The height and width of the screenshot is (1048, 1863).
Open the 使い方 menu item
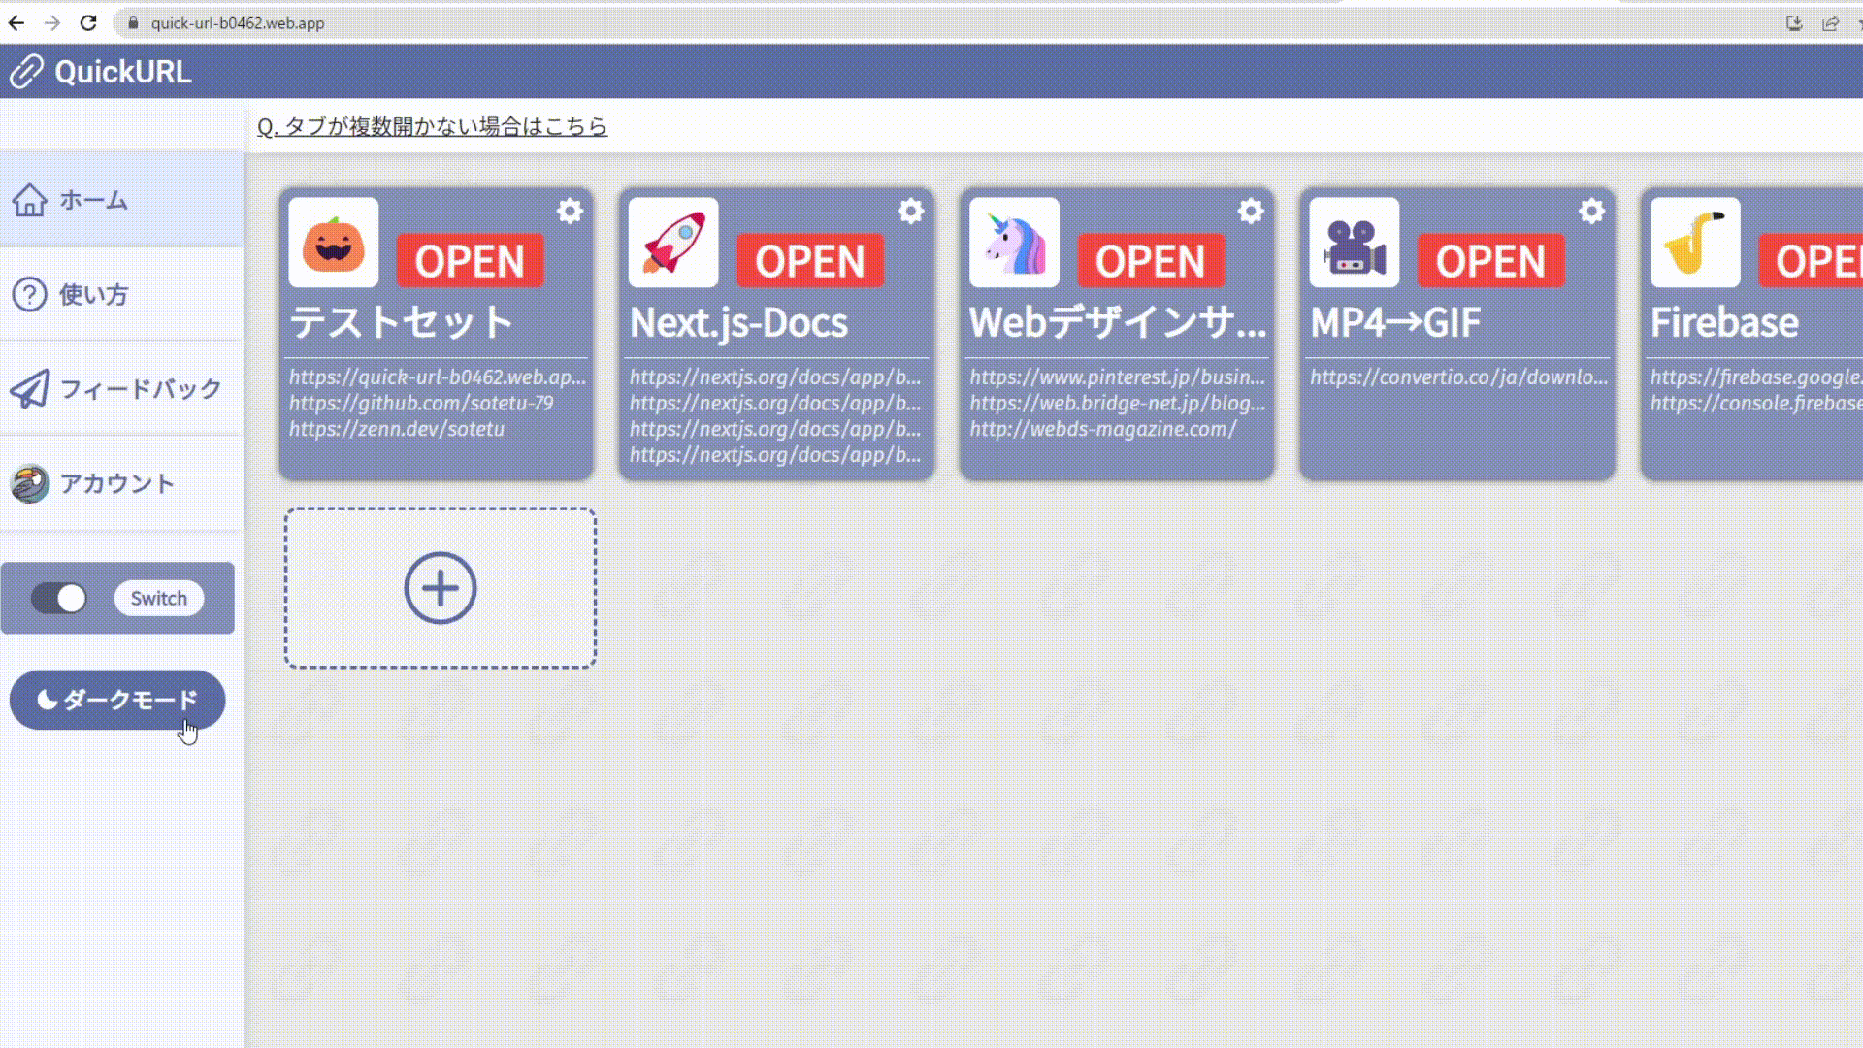[121, 294]
